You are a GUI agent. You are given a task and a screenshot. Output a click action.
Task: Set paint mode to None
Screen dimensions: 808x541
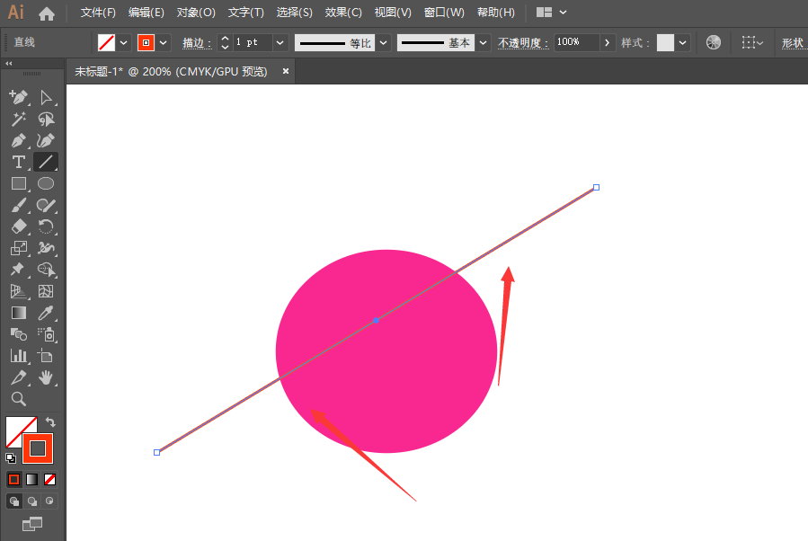(50, 479)
